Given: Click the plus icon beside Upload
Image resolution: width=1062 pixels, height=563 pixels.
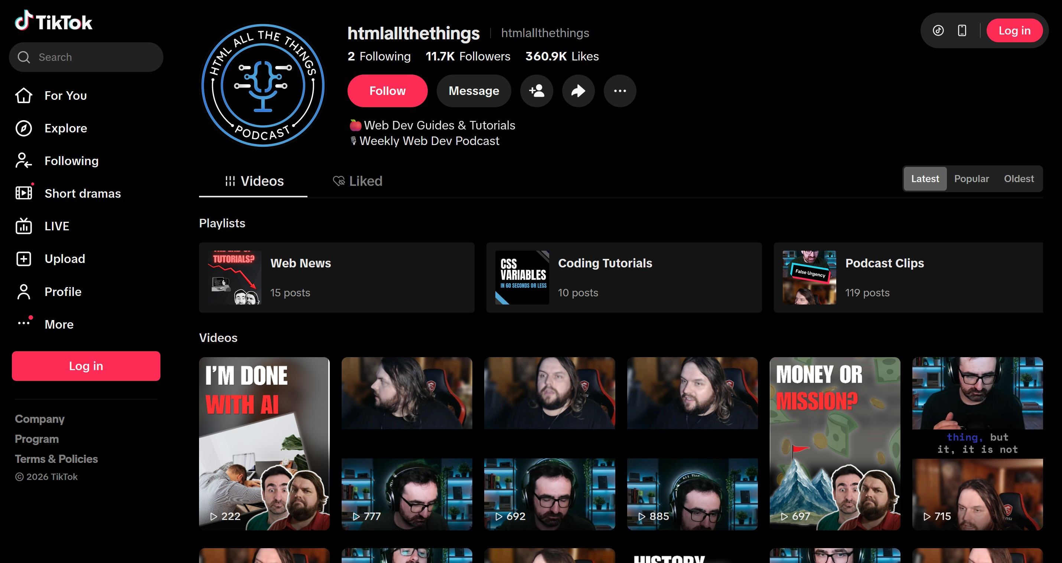Looking at the screenshot, I should click(23, 259).
